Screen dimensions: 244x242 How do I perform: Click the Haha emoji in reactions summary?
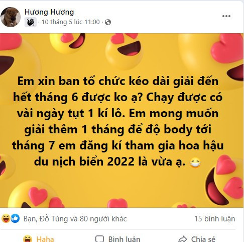(6, 218)
